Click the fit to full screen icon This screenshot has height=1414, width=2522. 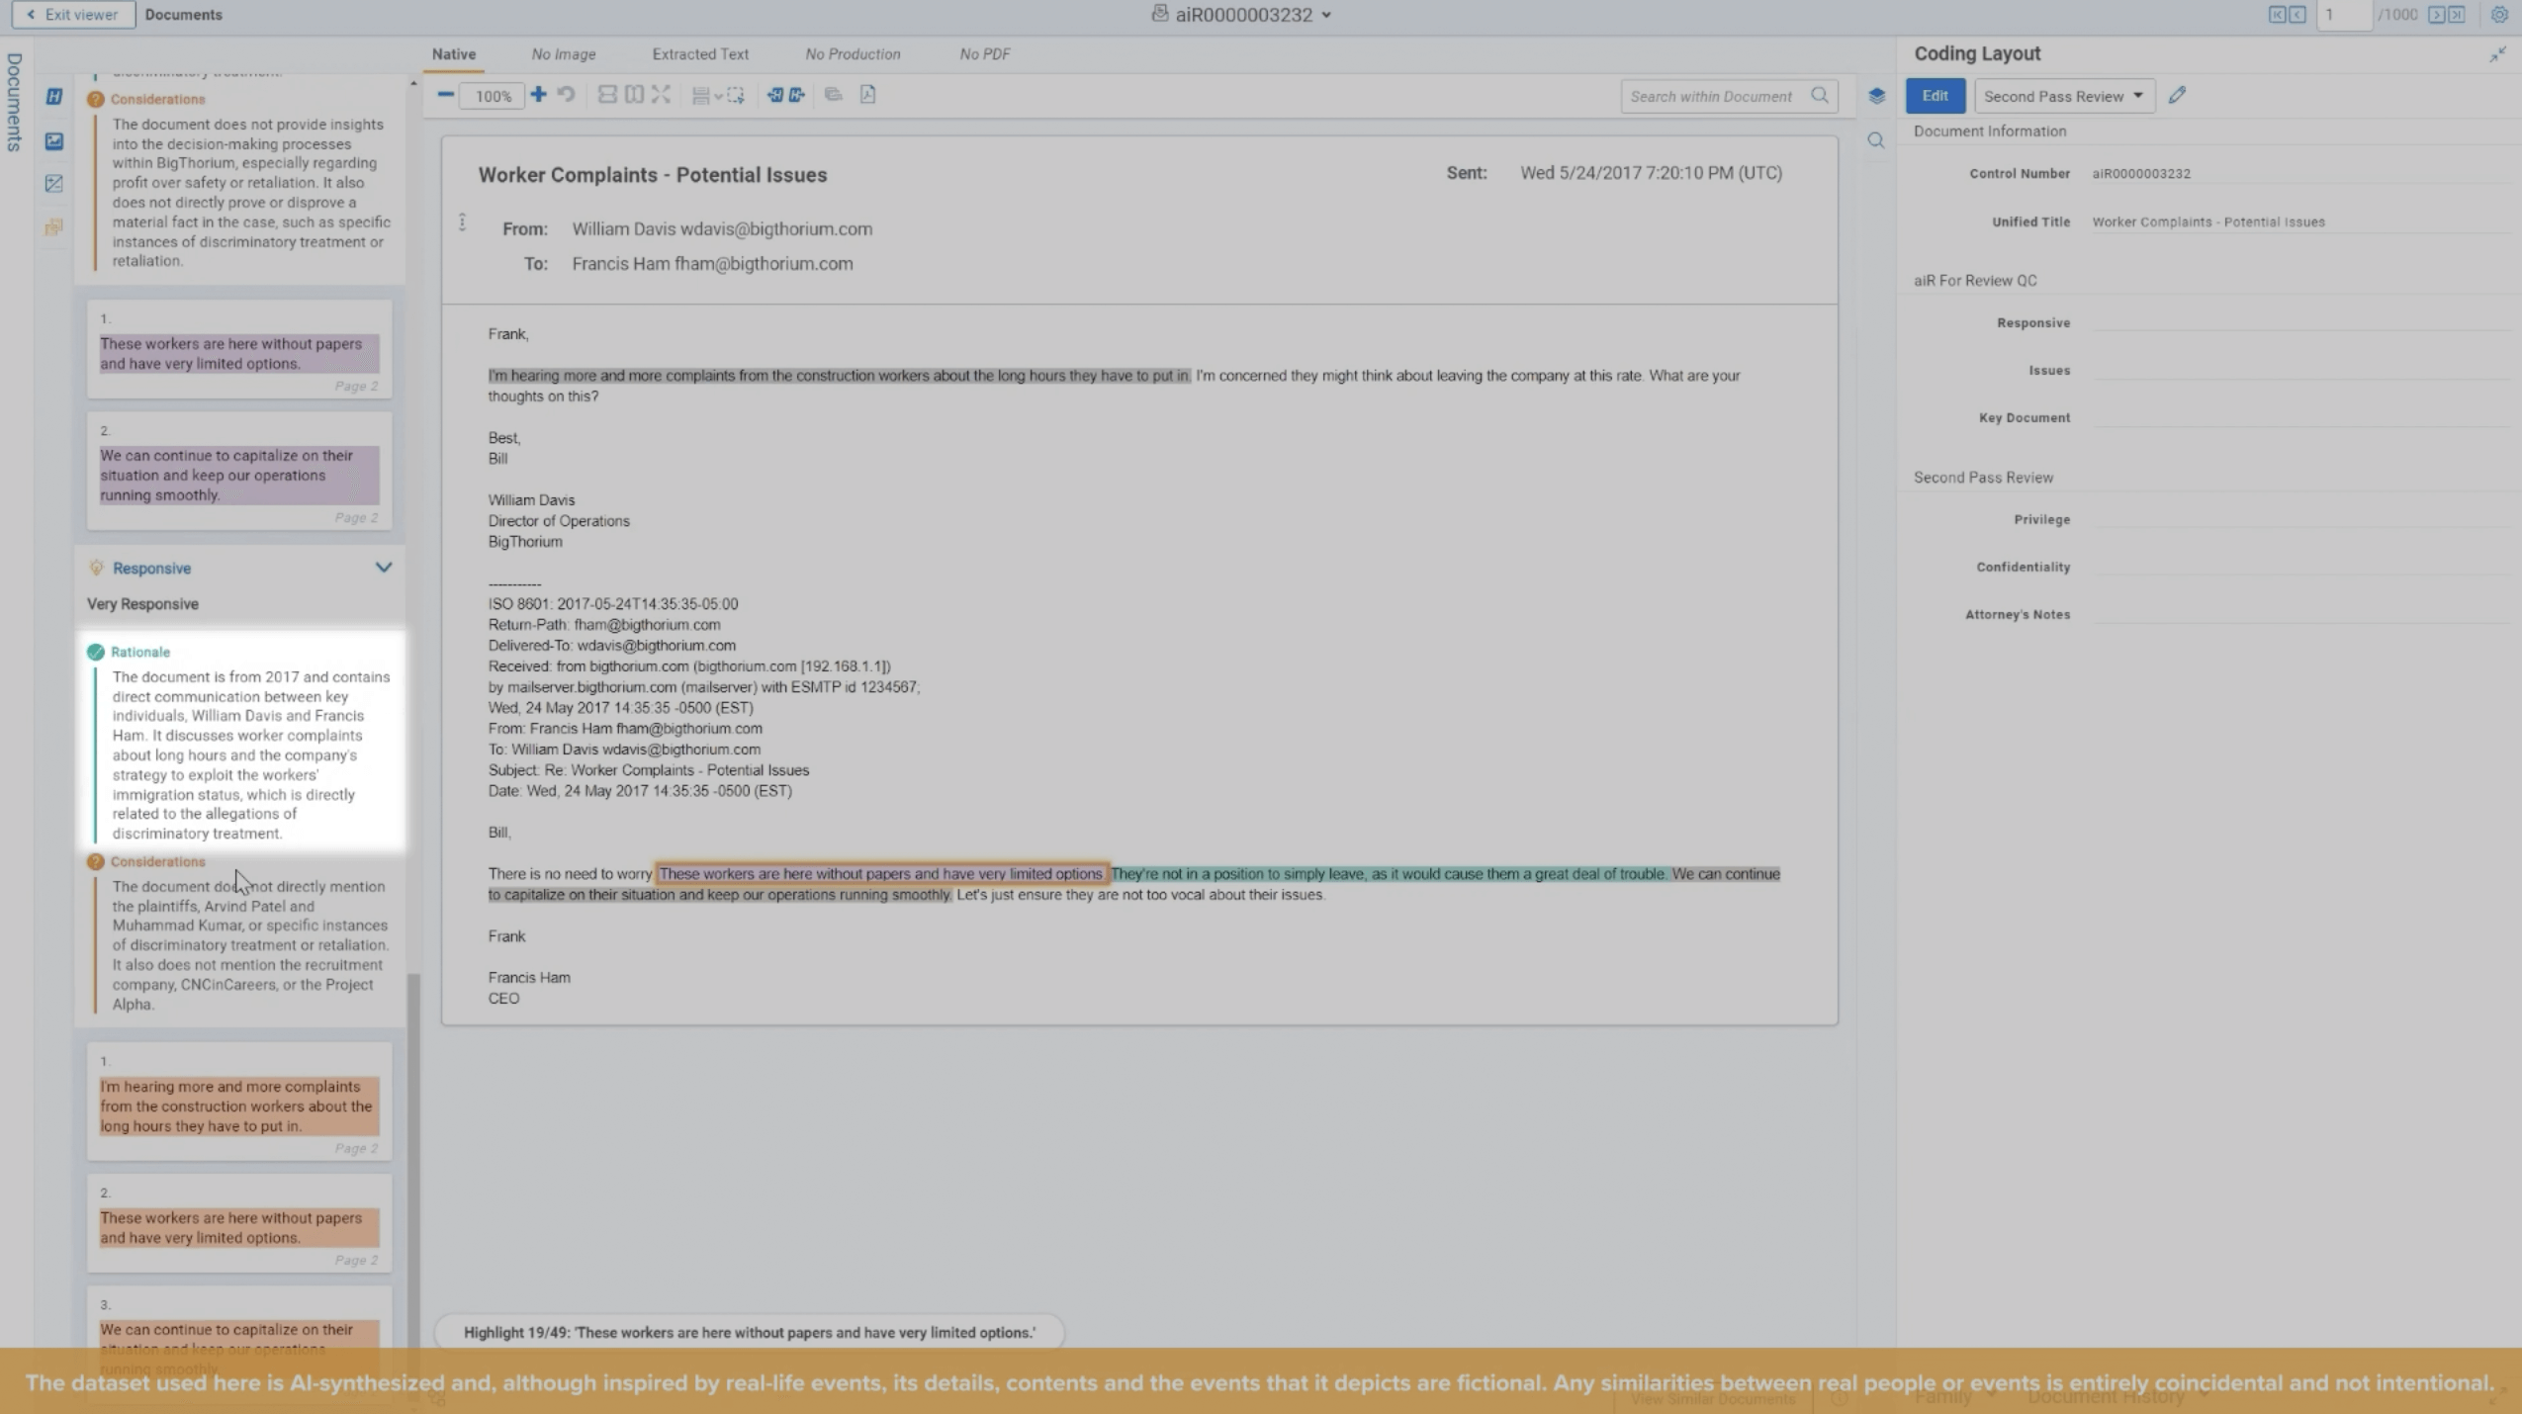point(662,95)
